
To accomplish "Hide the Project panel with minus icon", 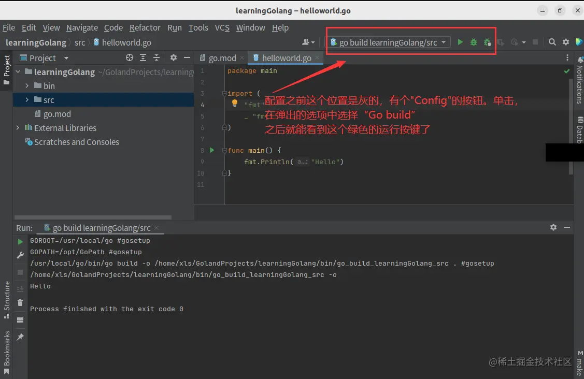I will tap(187, 57).
